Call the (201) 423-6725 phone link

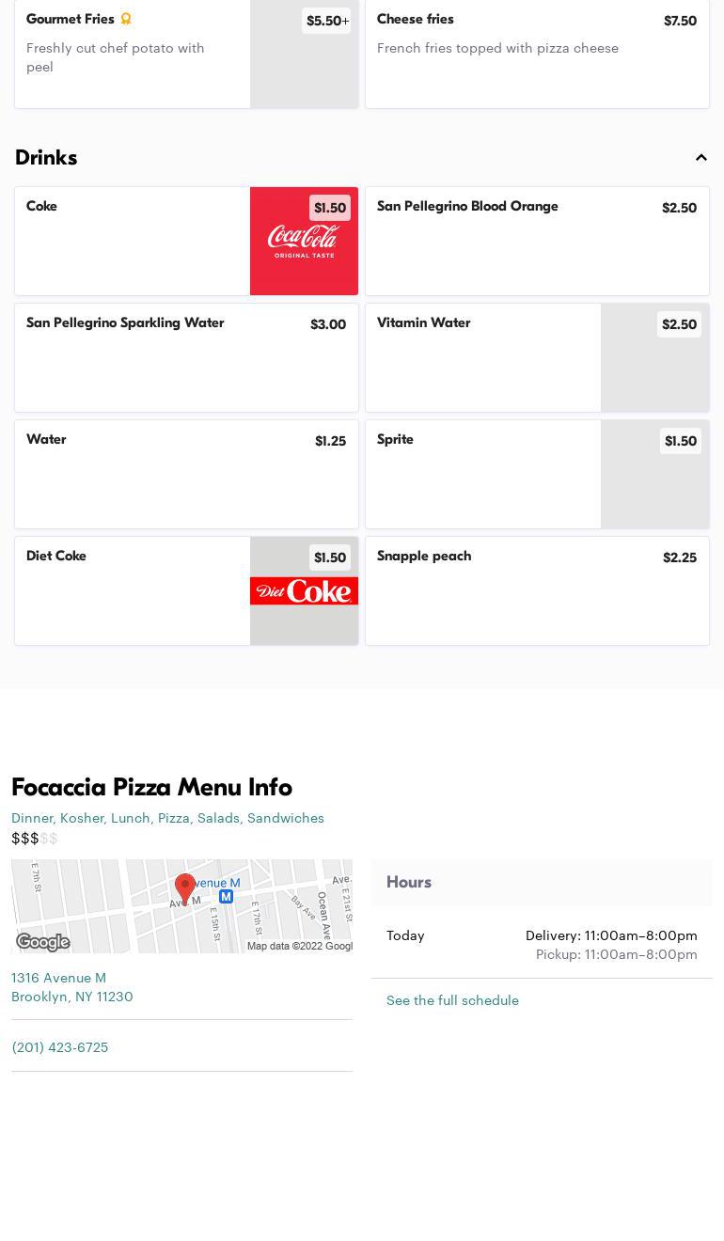(60, 1047)
